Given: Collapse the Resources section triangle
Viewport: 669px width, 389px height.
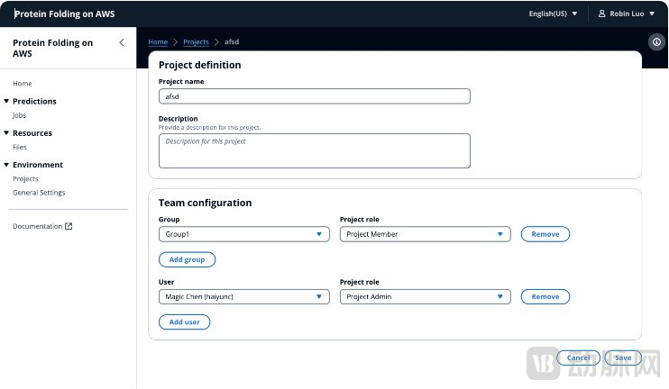Looking at the screenshot, I should coord(5,133).
